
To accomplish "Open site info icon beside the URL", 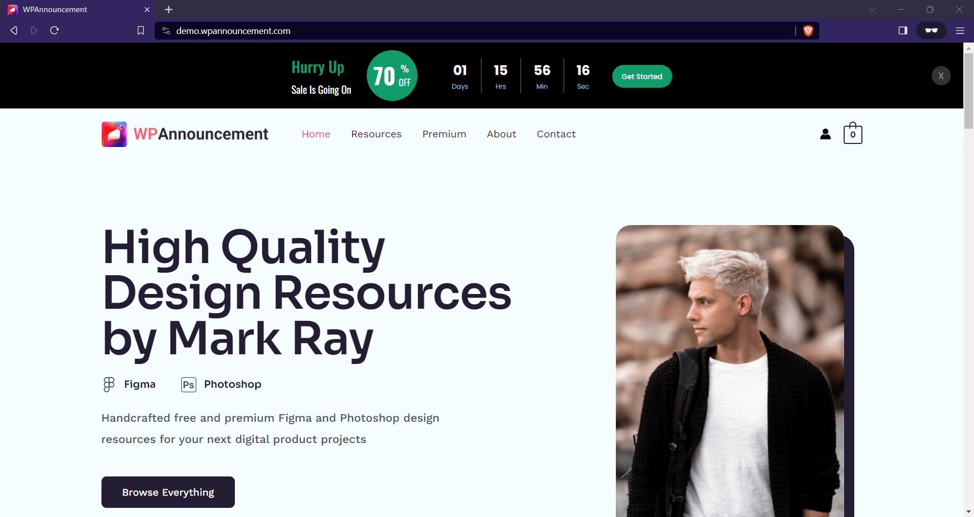I will tap(166, 31).
